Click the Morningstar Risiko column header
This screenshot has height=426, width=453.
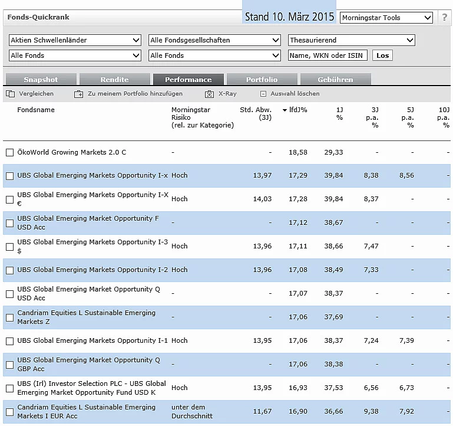pos(203,117)
